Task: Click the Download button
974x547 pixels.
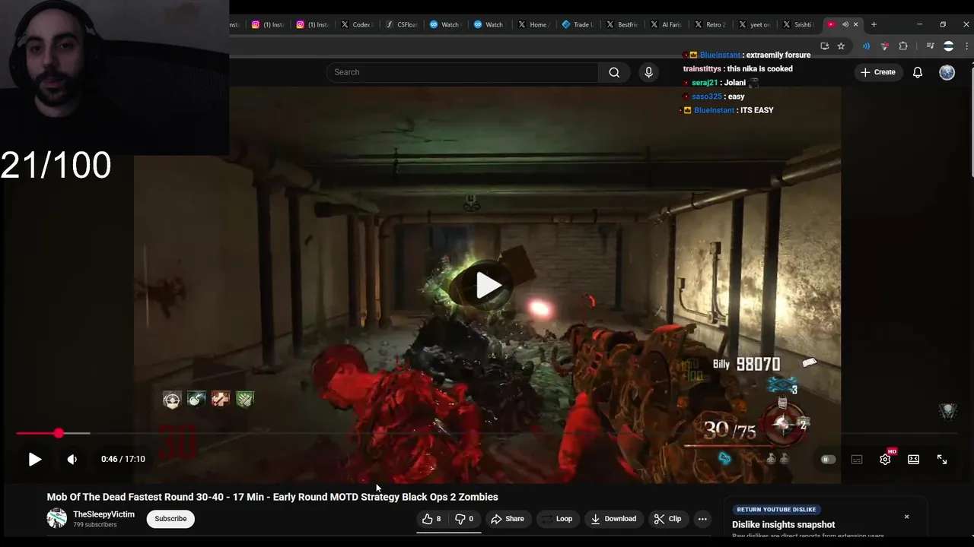Action: coord(613,519)
